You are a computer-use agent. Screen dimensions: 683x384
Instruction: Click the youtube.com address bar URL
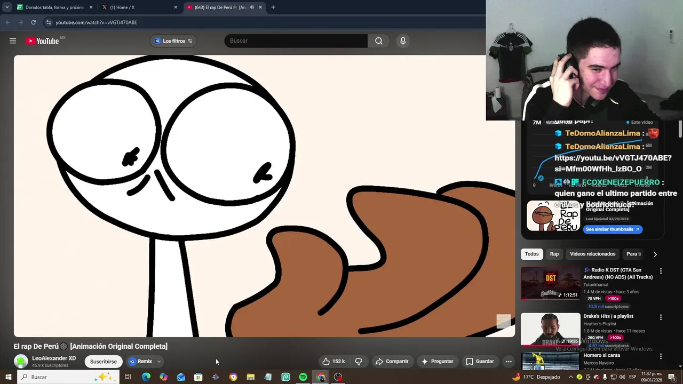(96, 22)
